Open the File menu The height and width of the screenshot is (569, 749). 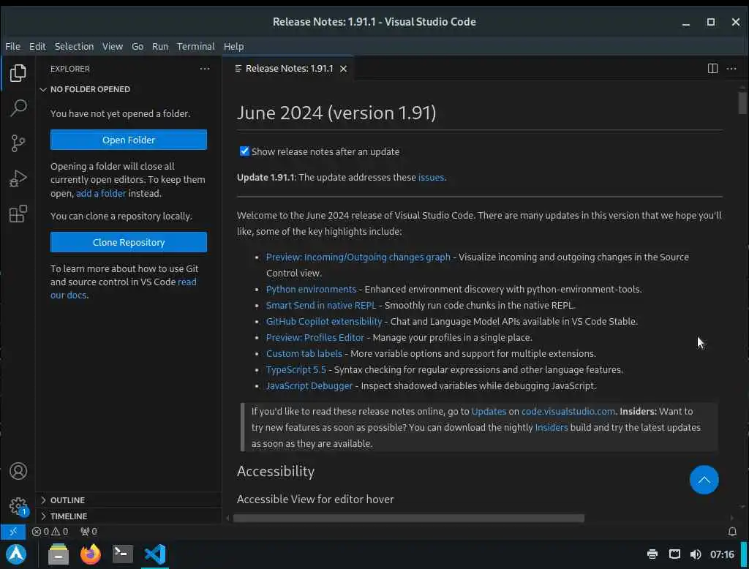pyautogui.click(x=13, y=46)
